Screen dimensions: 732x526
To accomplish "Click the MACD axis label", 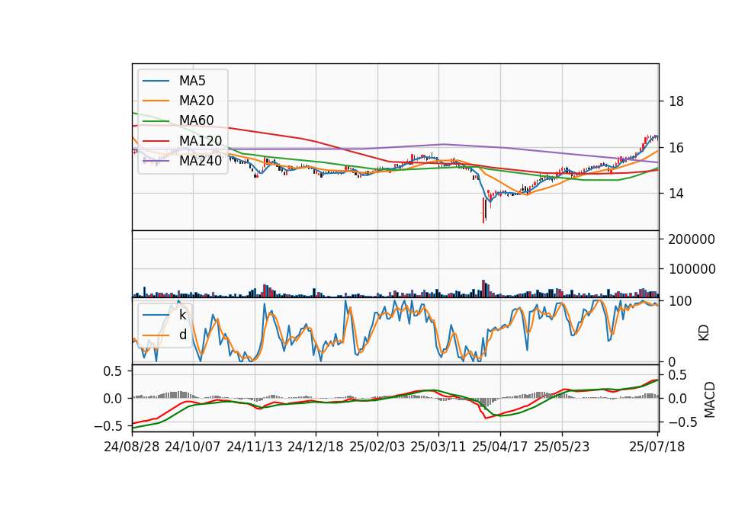I will 710,399.
